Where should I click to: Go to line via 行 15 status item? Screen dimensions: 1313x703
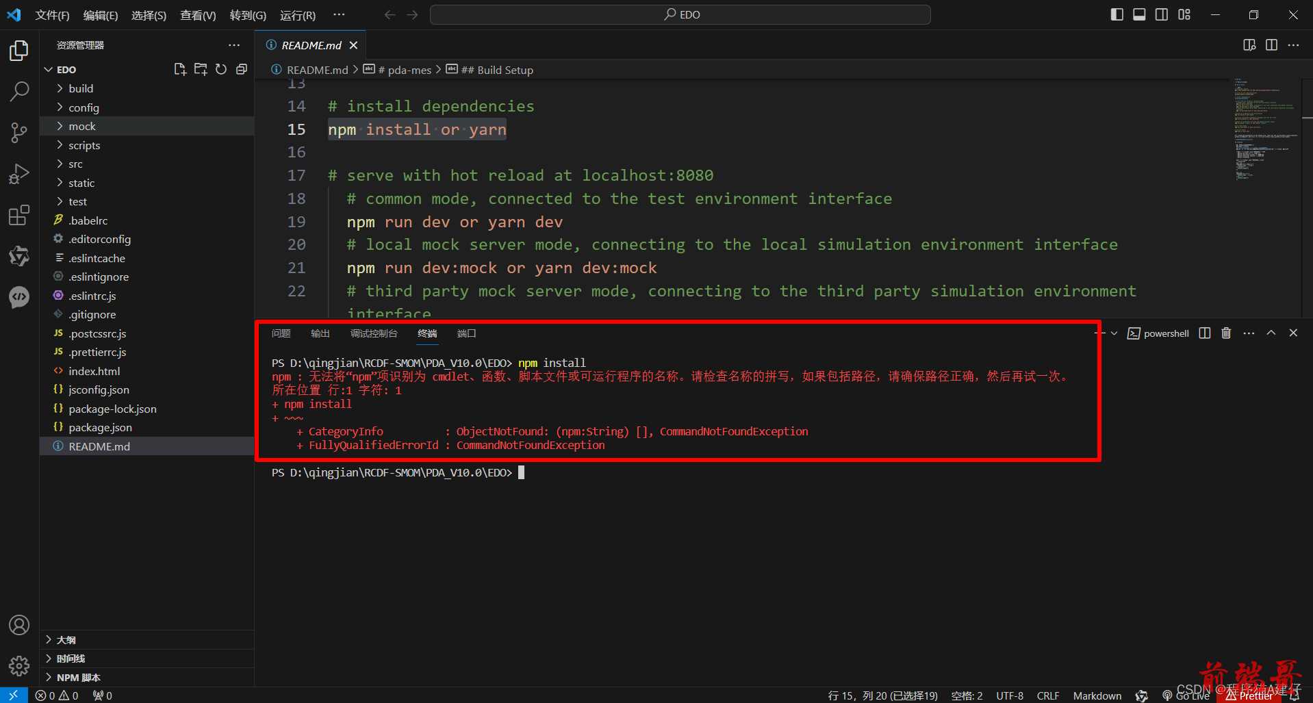882,695
